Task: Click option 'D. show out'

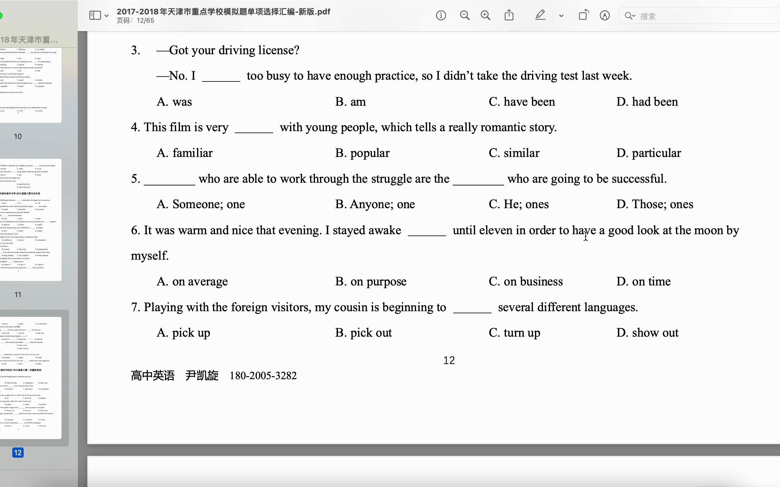Action: (x=647, y=333)
